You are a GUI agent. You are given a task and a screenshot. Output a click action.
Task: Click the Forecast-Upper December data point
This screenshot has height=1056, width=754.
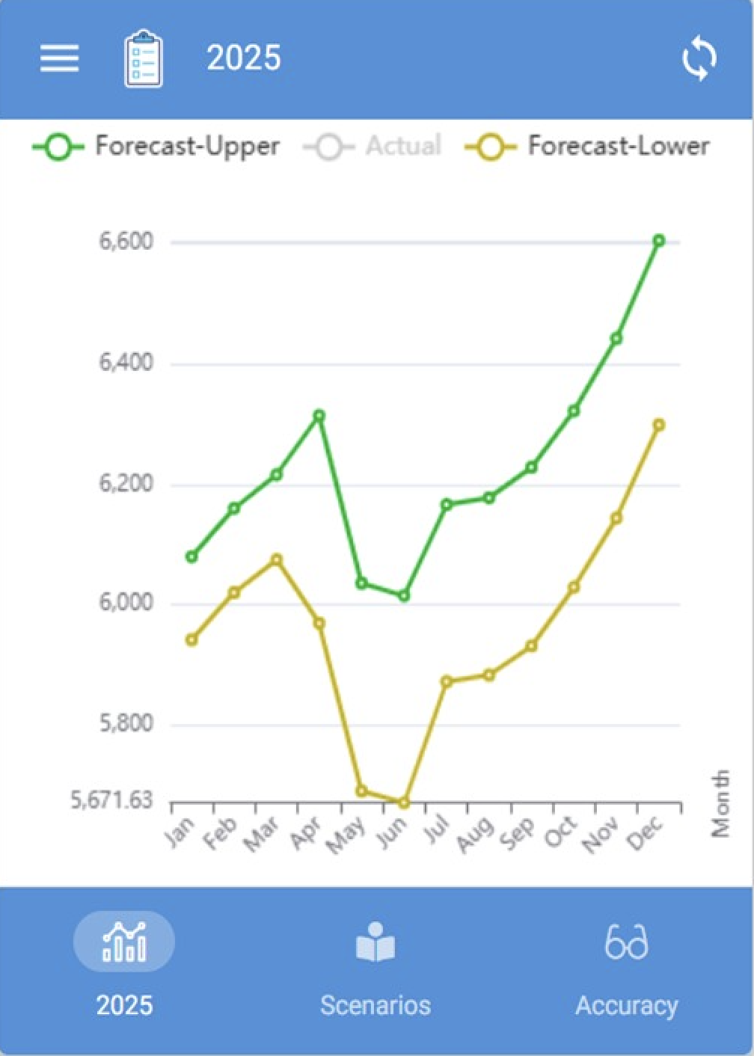(x=659, y=241)
